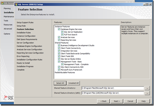Image resolution: width=154 pixels, height=106 pixels.
Task: Select Feature Selection step
Action: tap(25, 29)
